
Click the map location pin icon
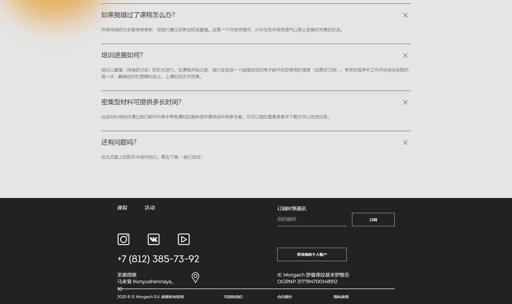[x=195, y=278]
